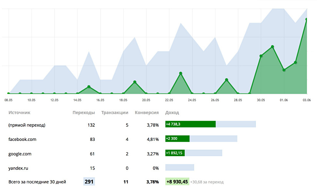Sort by the Доход column header
Screen dimensions: 317x191
tap(172, 113)
